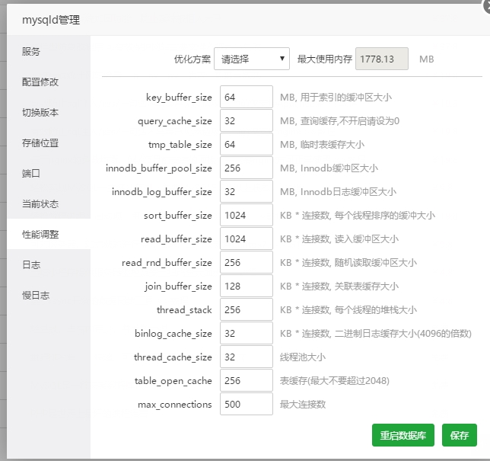Open the 慢日志 tab
Image resolution: width=490 pixels, height=461 pixels.
coord(49,295)
